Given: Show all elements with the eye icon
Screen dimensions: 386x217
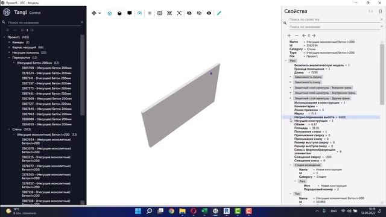Looking at the screenshot, I should (209, 13).
